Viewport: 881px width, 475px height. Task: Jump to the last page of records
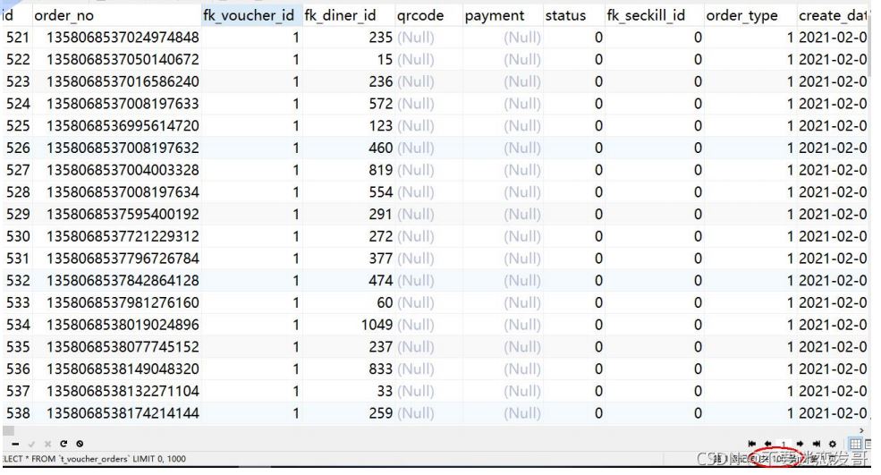[x=816, y=444]
